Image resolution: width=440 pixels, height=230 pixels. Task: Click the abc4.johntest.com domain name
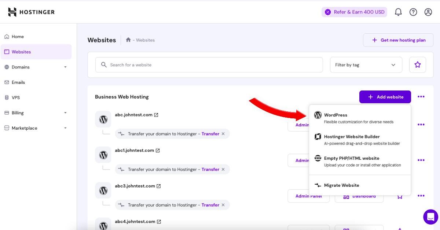click(x=135, y=221)
